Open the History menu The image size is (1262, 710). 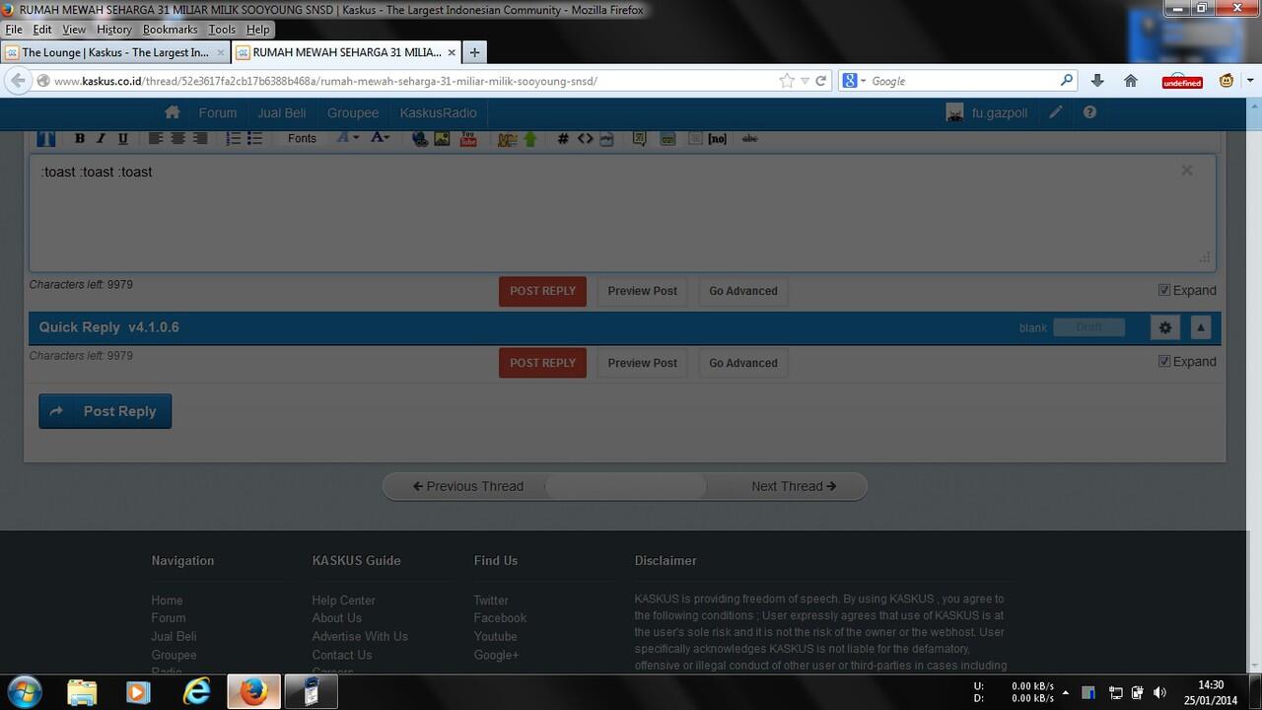(x=114, y=30)
